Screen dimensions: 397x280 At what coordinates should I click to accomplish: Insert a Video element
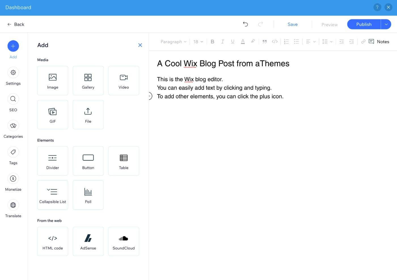pos(124,80)
